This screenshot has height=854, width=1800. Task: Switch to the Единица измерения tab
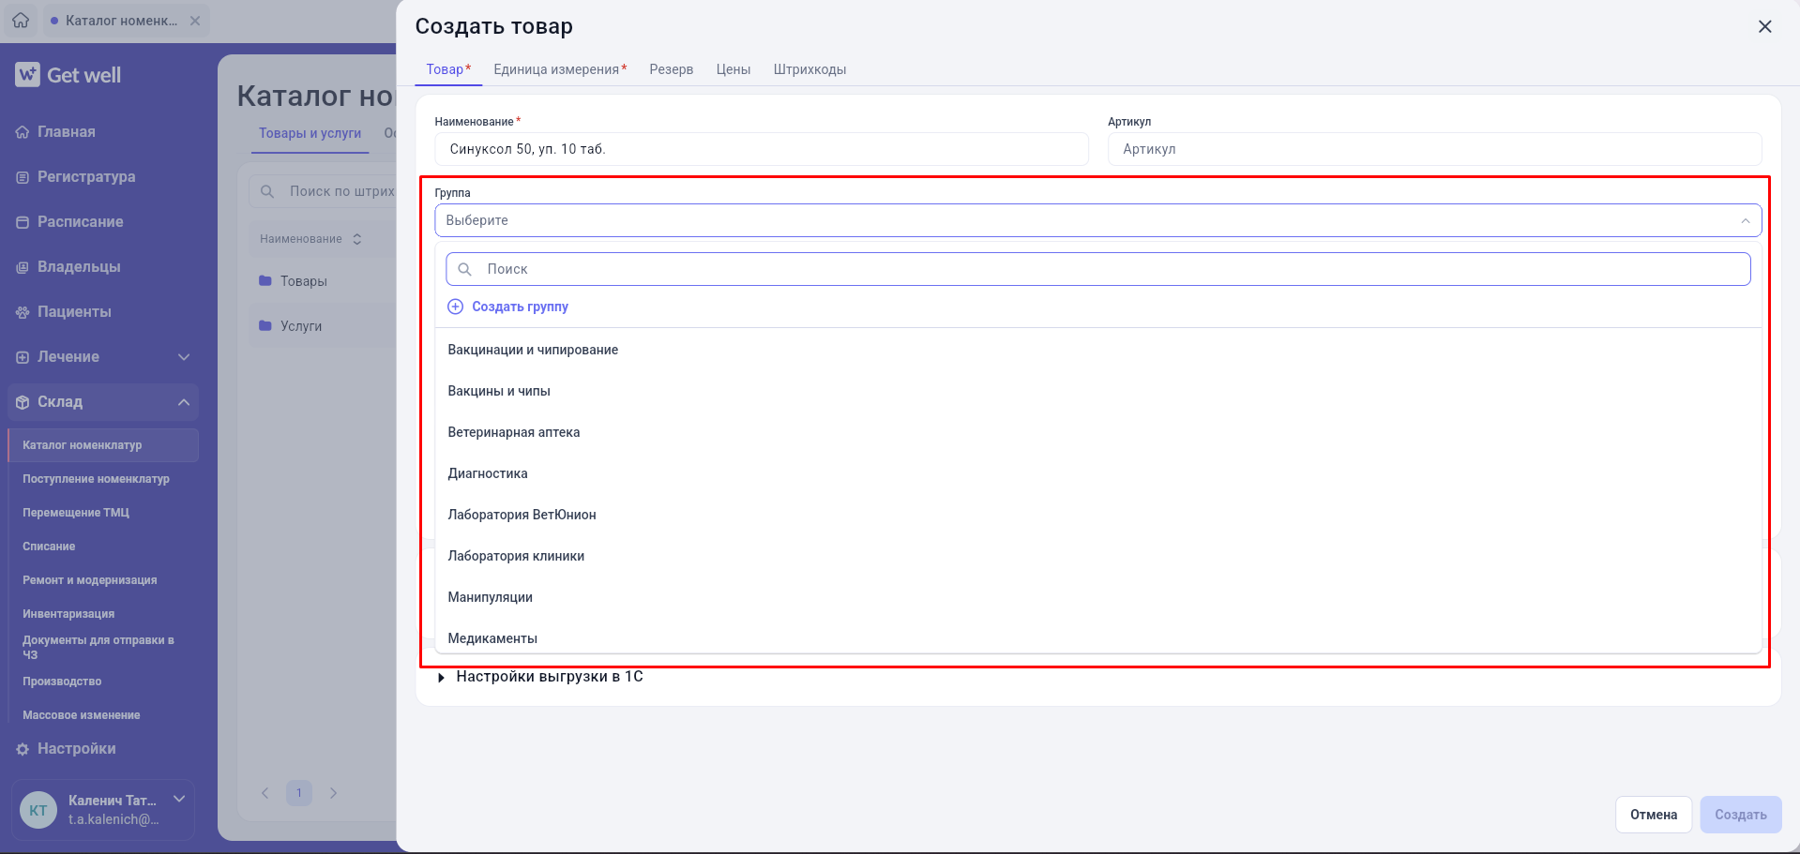[560, 69]
